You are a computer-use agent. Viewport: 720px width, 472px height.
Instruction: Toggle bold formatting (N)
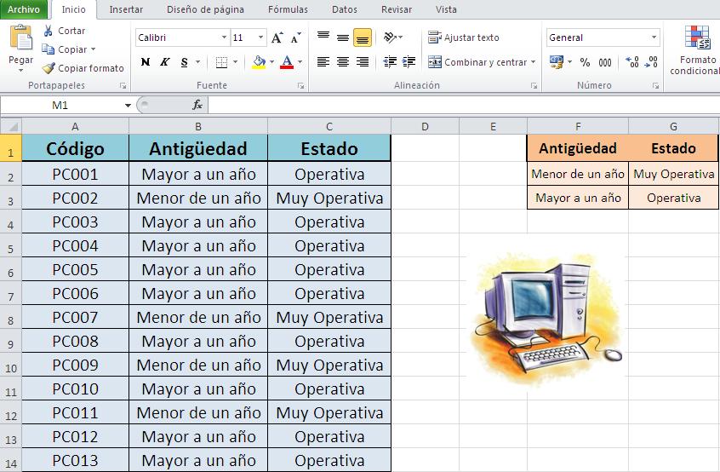[145, 62]
